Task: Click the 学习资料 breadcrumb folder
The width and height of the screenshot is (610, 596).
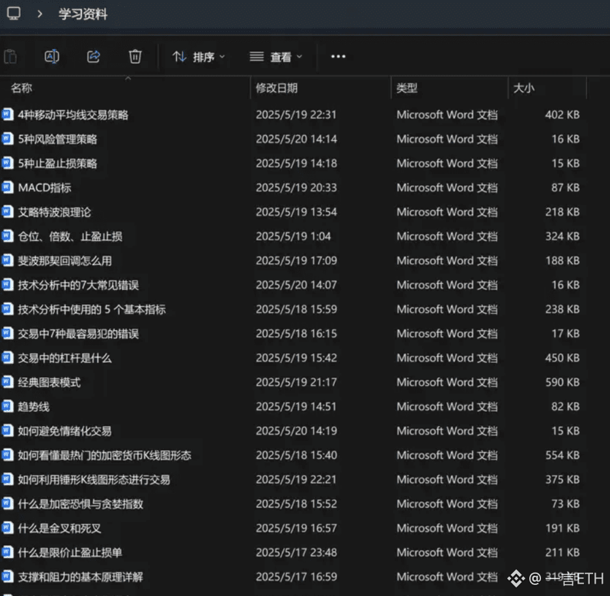Action: 83,14
